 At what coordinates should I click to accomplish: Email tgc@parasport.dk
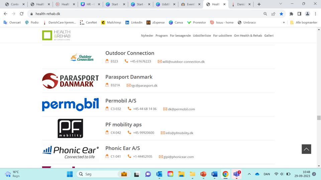point(144,86)
